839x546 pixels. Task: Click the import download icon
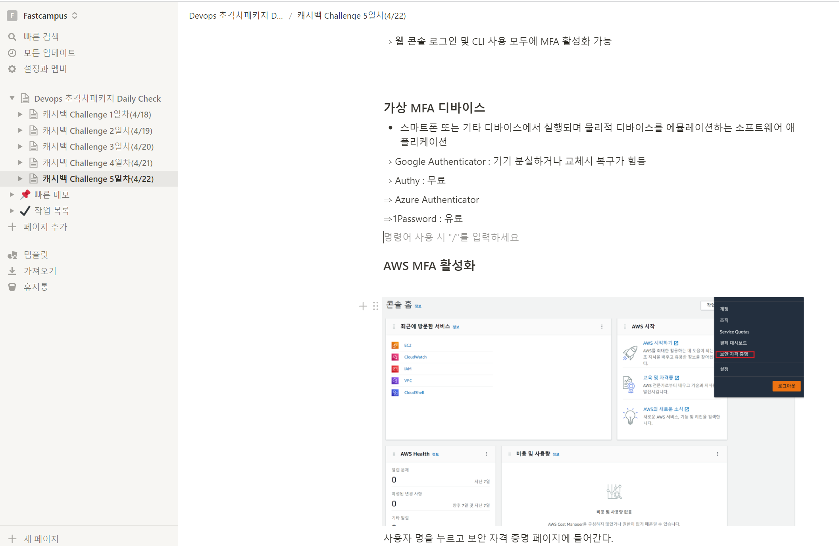[12, 271]
